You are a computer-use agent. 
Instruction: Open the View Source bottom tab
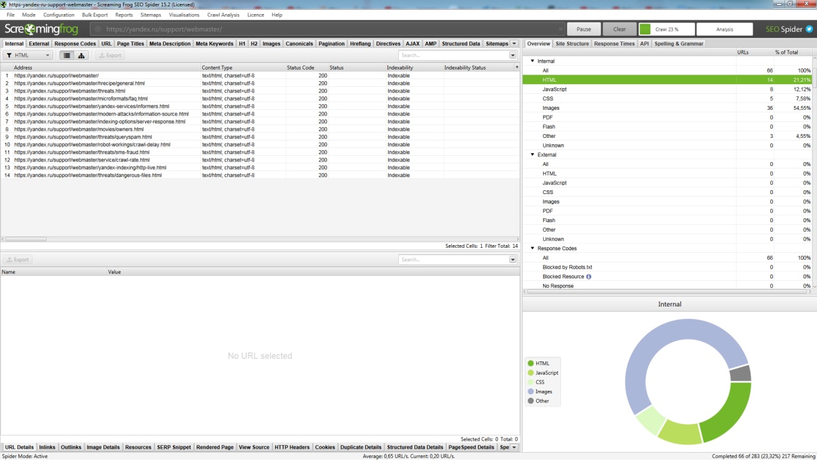(x=254, y=447)
